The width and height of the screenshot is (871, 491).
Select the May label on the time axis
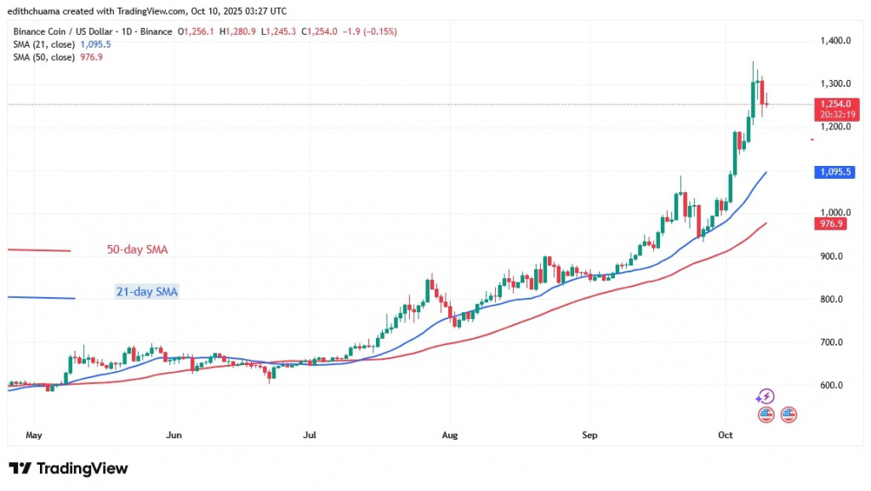(34, 435)
